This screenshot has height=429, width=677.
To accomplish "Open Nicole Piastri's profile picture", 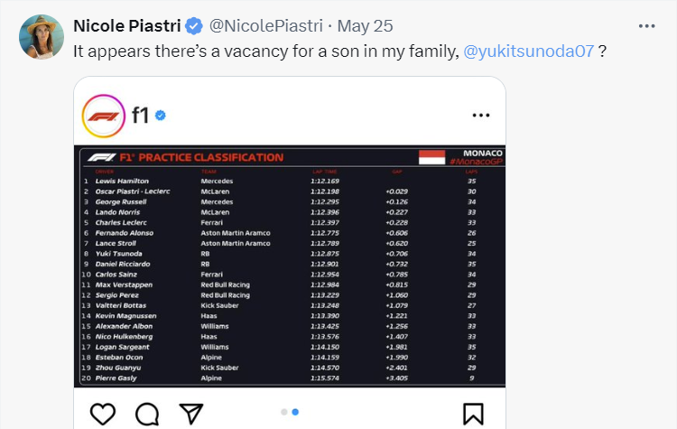I will [41, 37].
